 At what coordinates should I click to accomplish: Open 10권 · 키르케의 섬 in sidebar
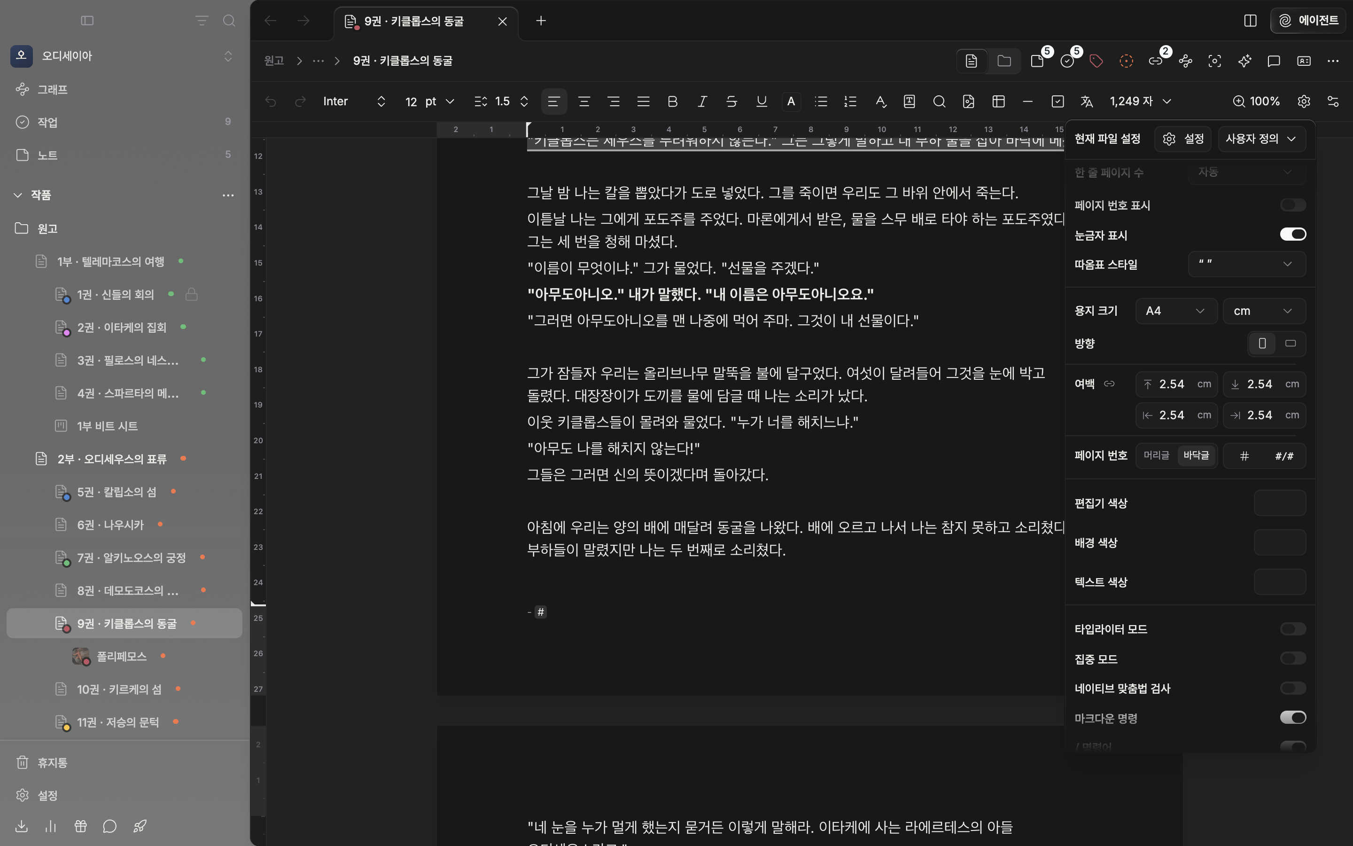pyautogui.click(x=124, y=689)
